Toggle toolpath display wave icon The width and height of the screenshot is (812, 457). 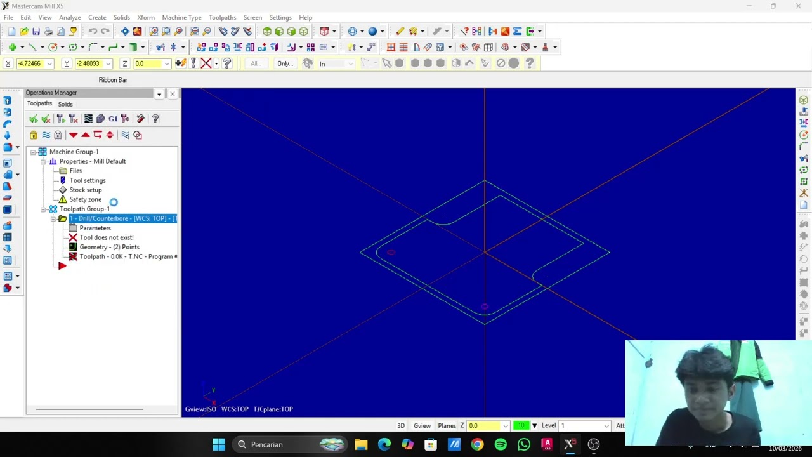46,135
